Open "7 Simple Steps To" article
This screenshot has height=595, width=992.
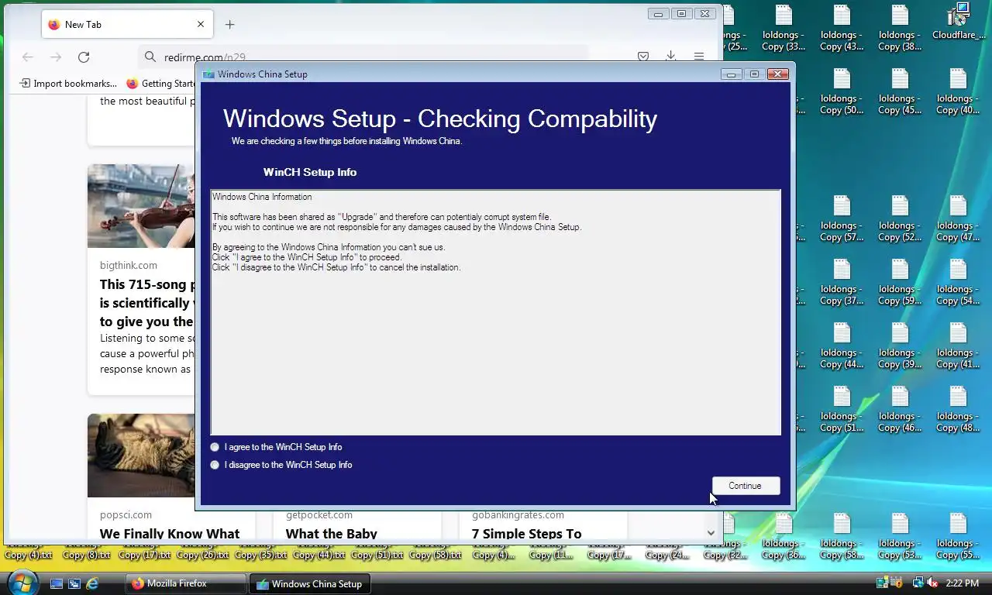tap(526, 533)
